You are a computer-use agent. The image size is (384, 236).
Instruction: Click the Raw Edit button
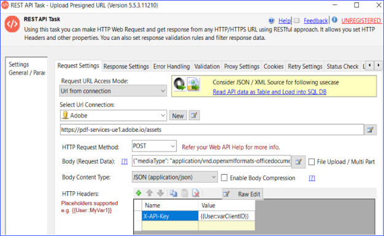242,194
